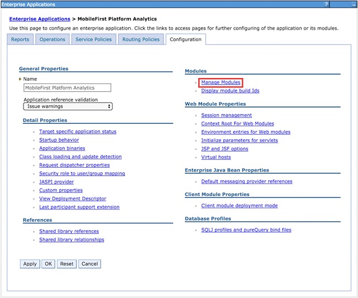Open Shared library references link
Screen dimensions: 358x298
point(69,231)
